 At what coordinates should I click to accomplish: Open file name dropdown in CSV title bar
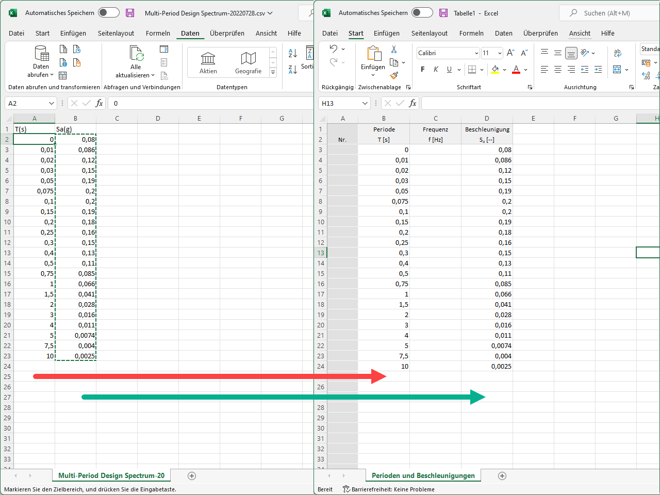[x=270, y=13]
